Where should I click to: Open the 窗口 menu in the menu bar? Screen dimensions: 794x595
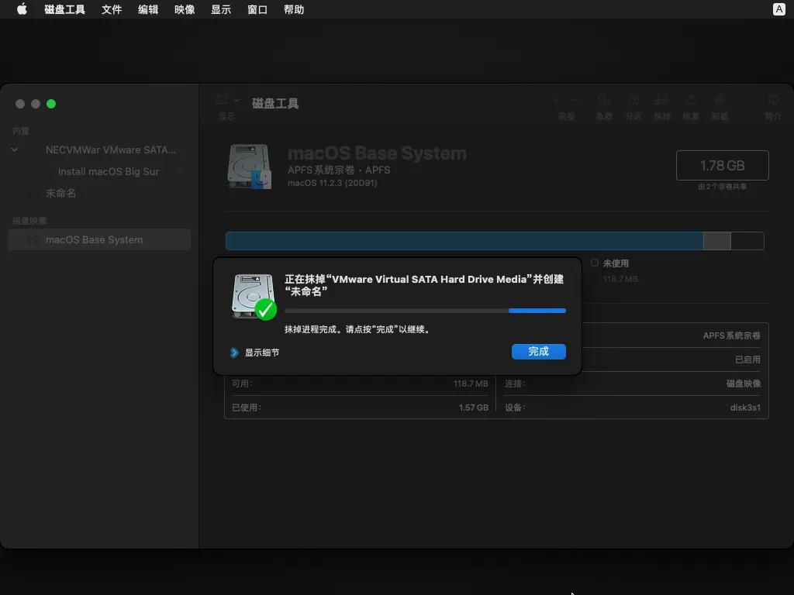coord(257,9)
